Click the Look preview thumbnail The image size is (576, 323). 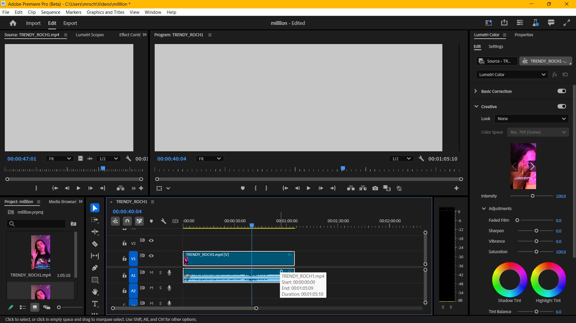click(x=523, y=166)
